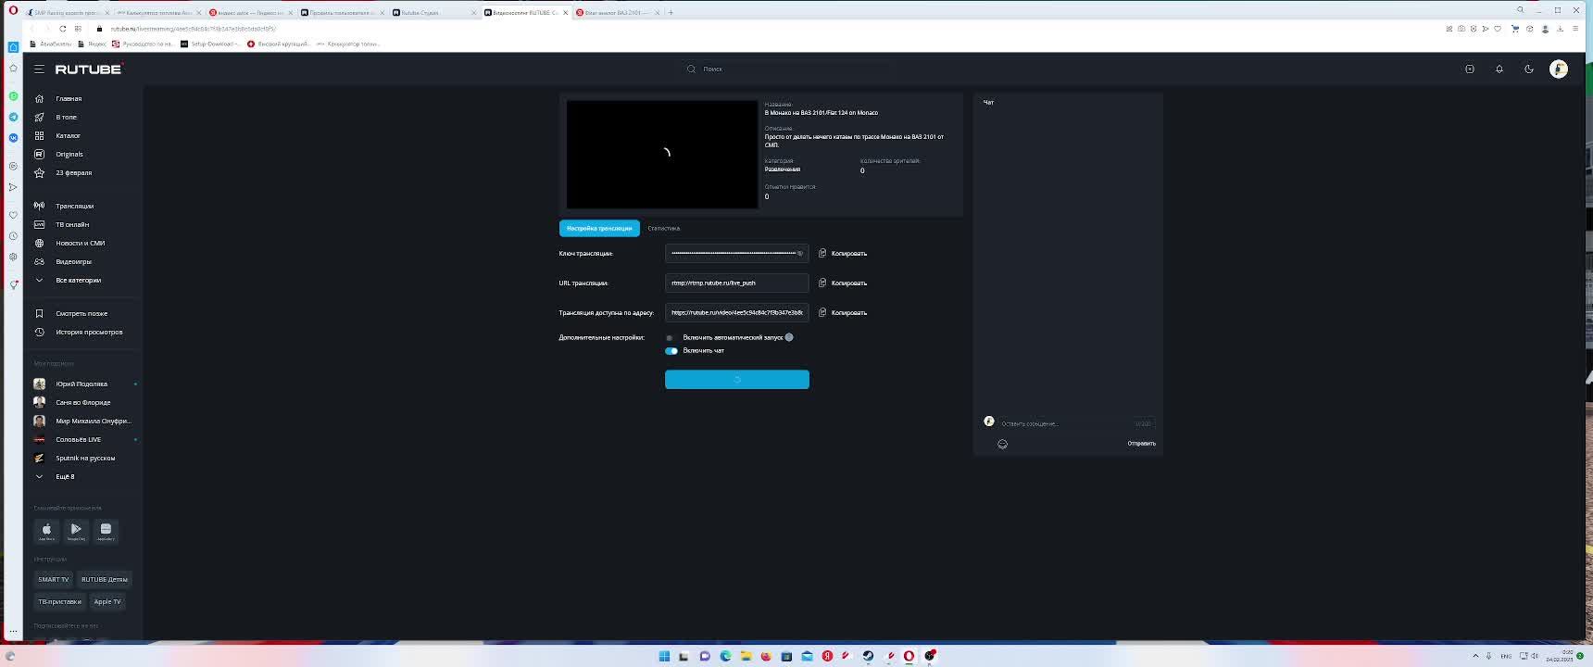Click the App Store download icon
The height and width of the screenshot is (667, 1593).
(x=46, y=531)
